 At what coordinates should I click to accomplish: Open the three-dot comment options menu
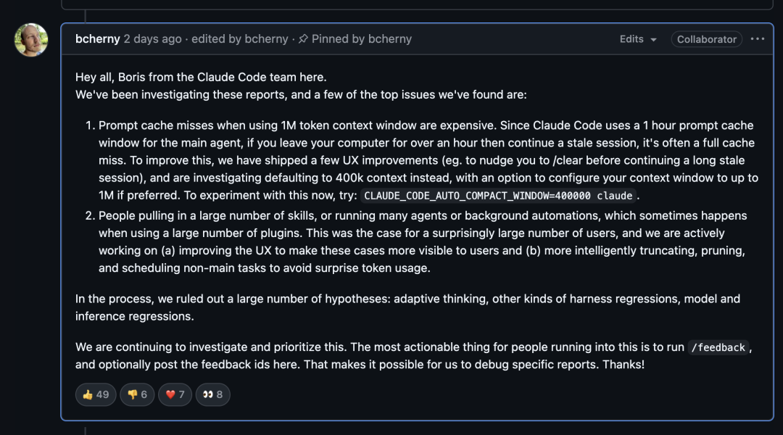point(758,39)
